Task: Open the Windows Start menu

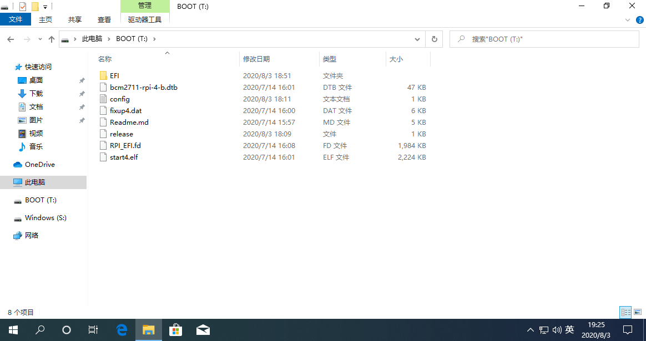Action: (x=13, y=329)
